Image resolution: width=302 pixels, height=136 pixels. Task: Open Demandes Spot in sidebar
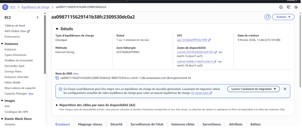click(14, 66)
